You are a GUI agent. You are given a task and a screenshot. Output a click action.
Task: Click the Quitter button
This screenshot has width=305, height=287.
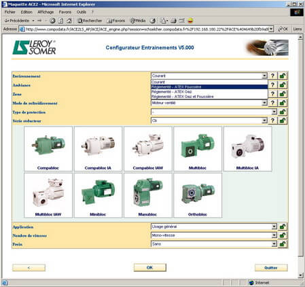(x=271, y=268)
